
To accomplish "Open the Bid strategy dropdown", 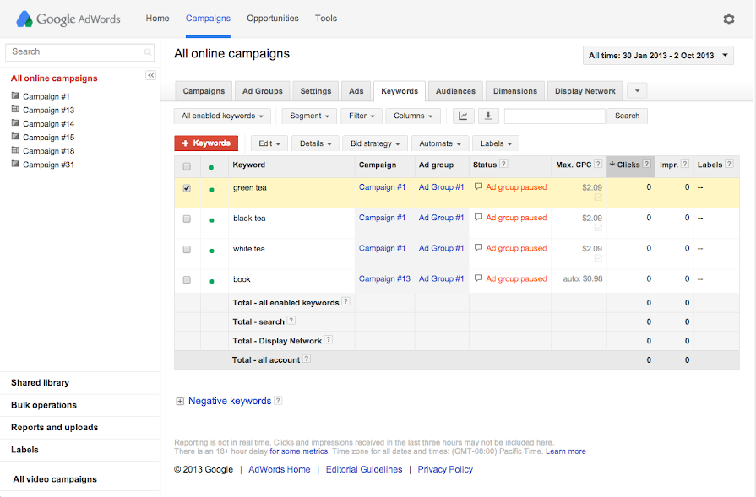I will [x=376, y=143].
